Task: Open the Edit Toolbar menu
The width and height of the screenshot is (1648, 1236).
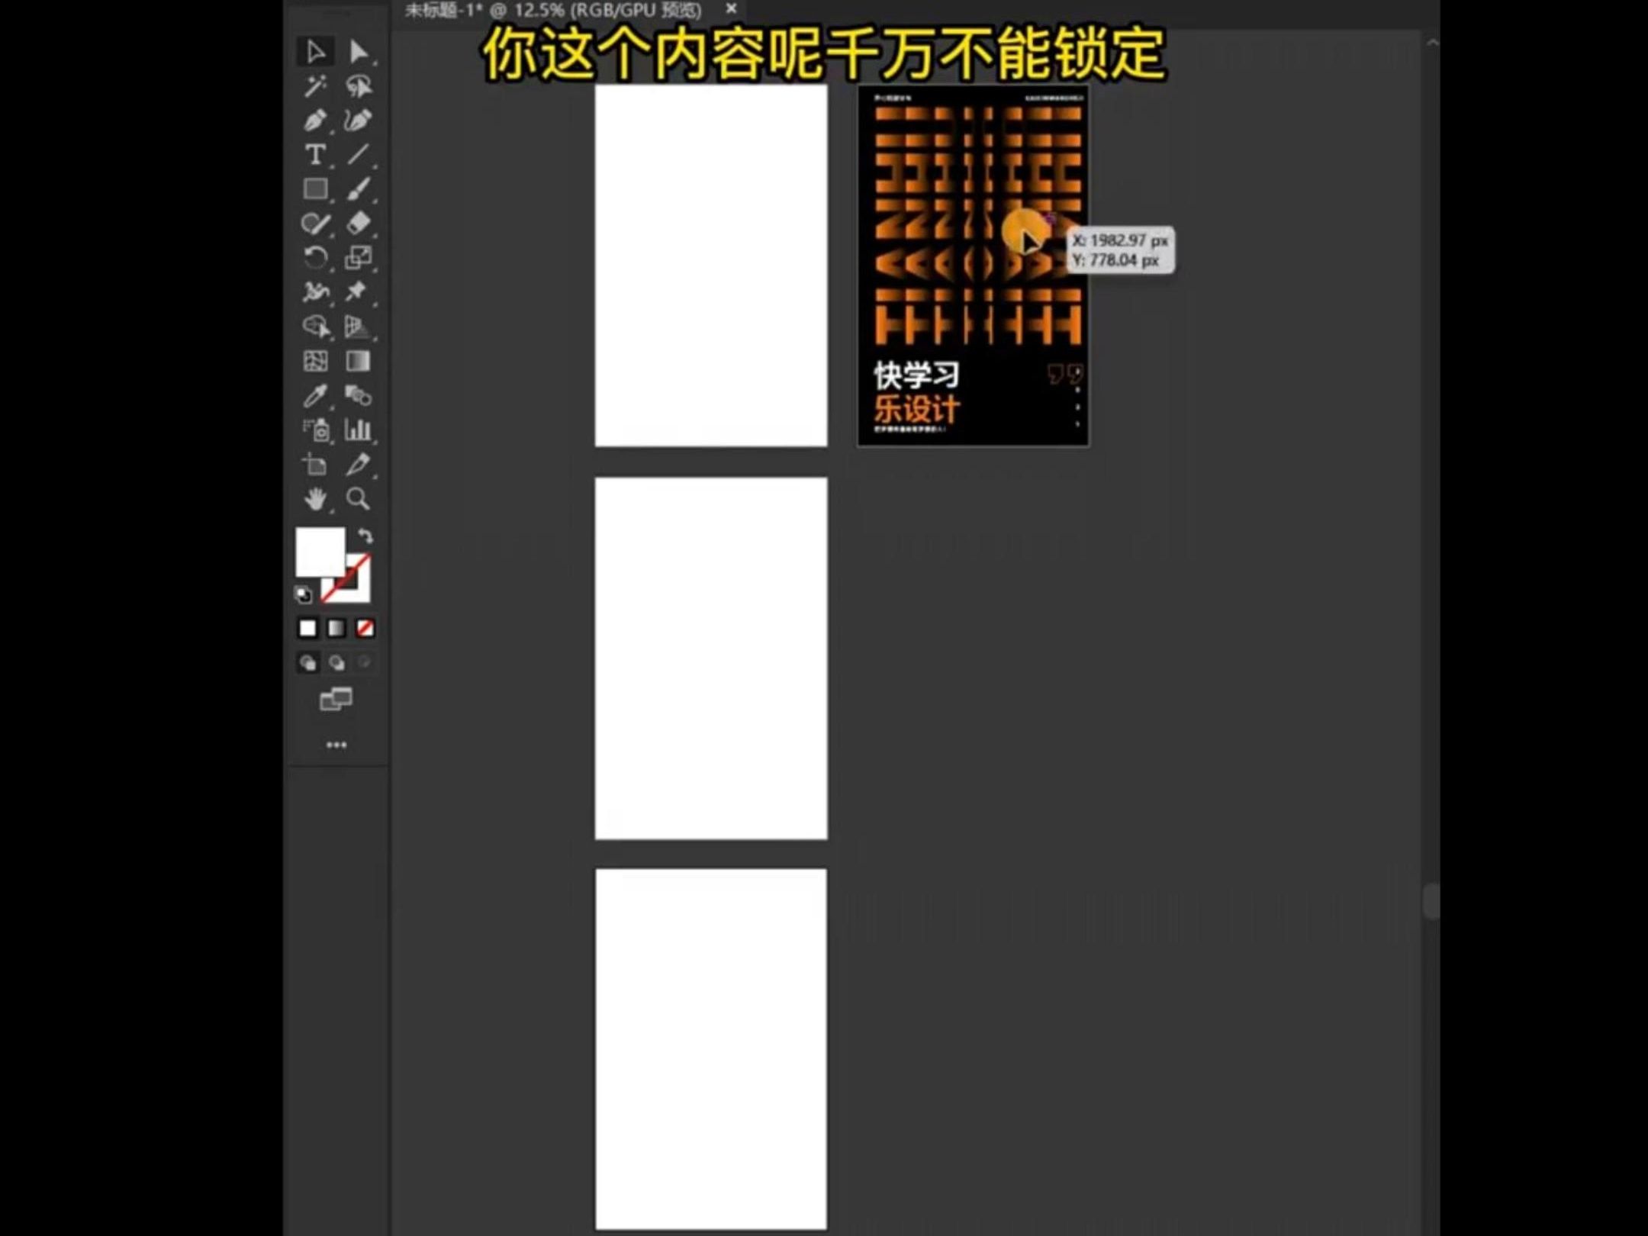Action: coord(336,744)
